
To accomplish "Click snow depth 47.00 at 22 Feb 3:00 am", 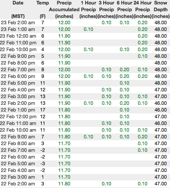I will [x=161, y=177].
